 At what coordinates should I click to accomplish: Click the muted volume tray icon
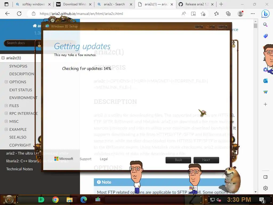[x=219, y=200]
